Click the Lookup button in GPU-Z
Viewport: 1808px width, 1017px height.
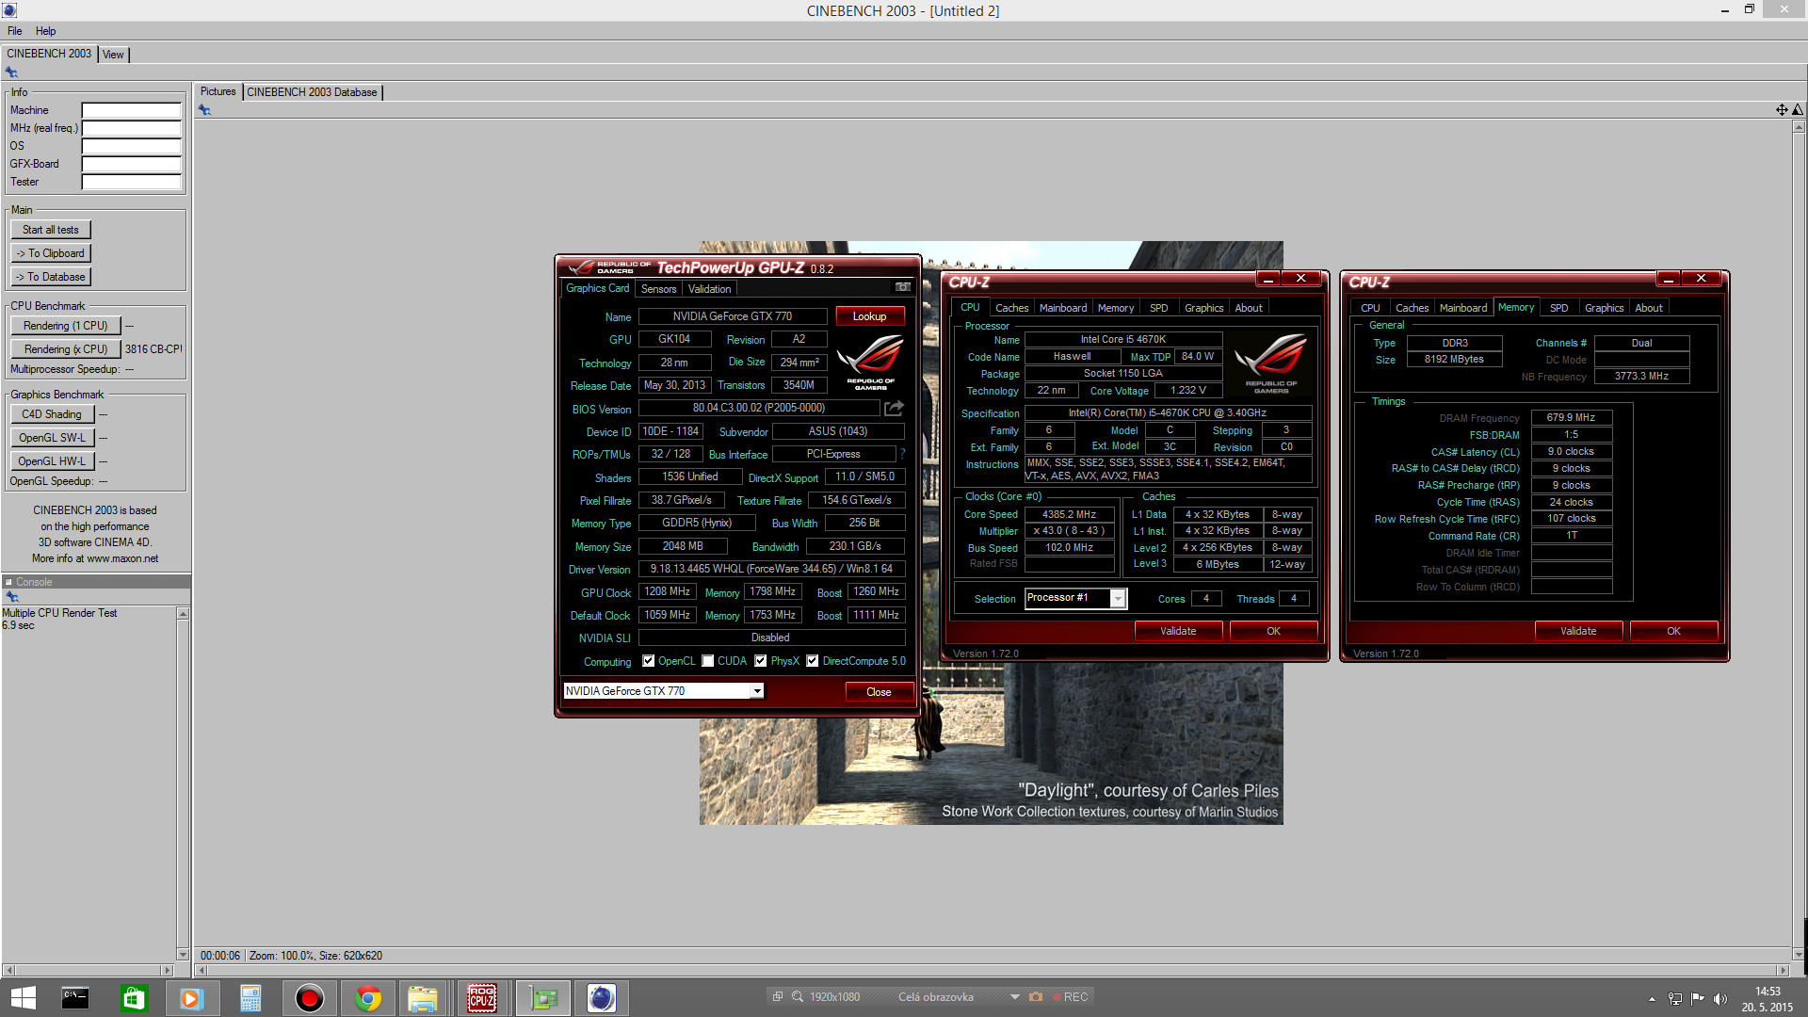point(869,316)
